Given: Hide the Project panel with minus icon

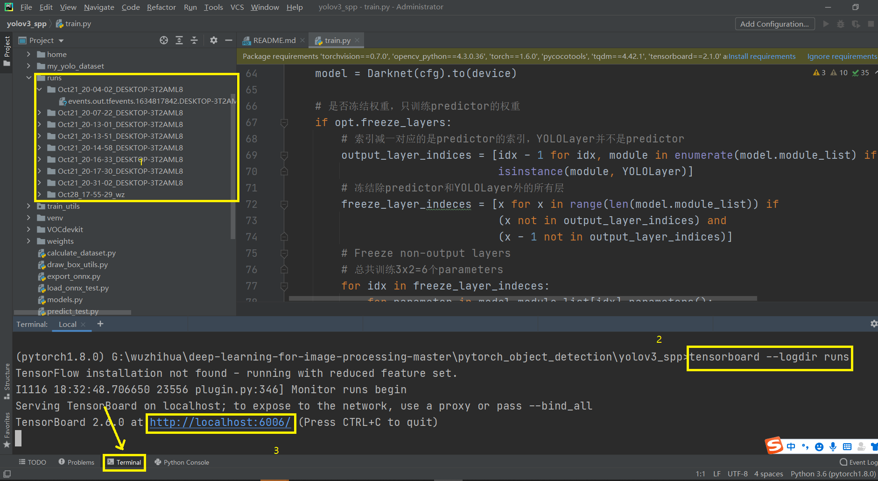Looking at the screenshot, I should click(x=229, y=40).
